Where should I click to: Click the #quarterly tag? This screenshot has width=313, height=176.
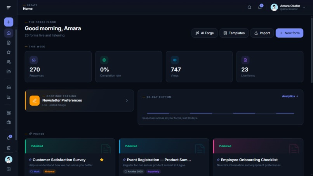[x=153, y=171]
